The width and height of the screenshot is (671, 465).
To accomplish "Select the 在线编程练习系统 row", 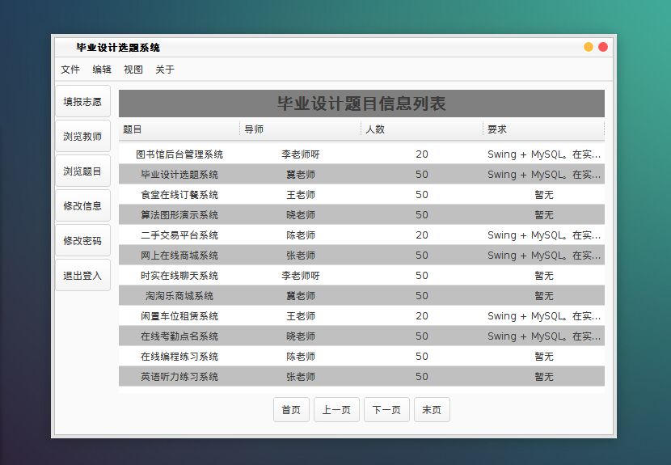I will (361, 357).
